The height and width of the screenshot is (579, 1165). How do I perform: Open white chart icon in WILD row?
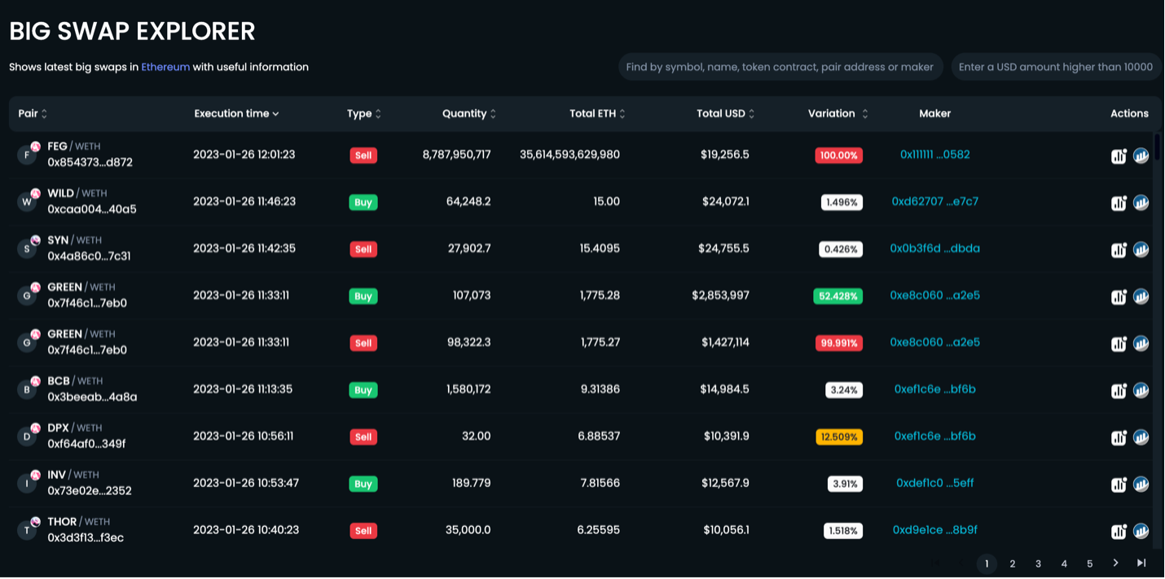1119,203
